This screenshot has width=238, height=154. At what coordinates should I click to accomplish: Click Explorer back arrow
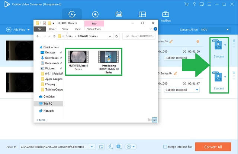point(38,36)
